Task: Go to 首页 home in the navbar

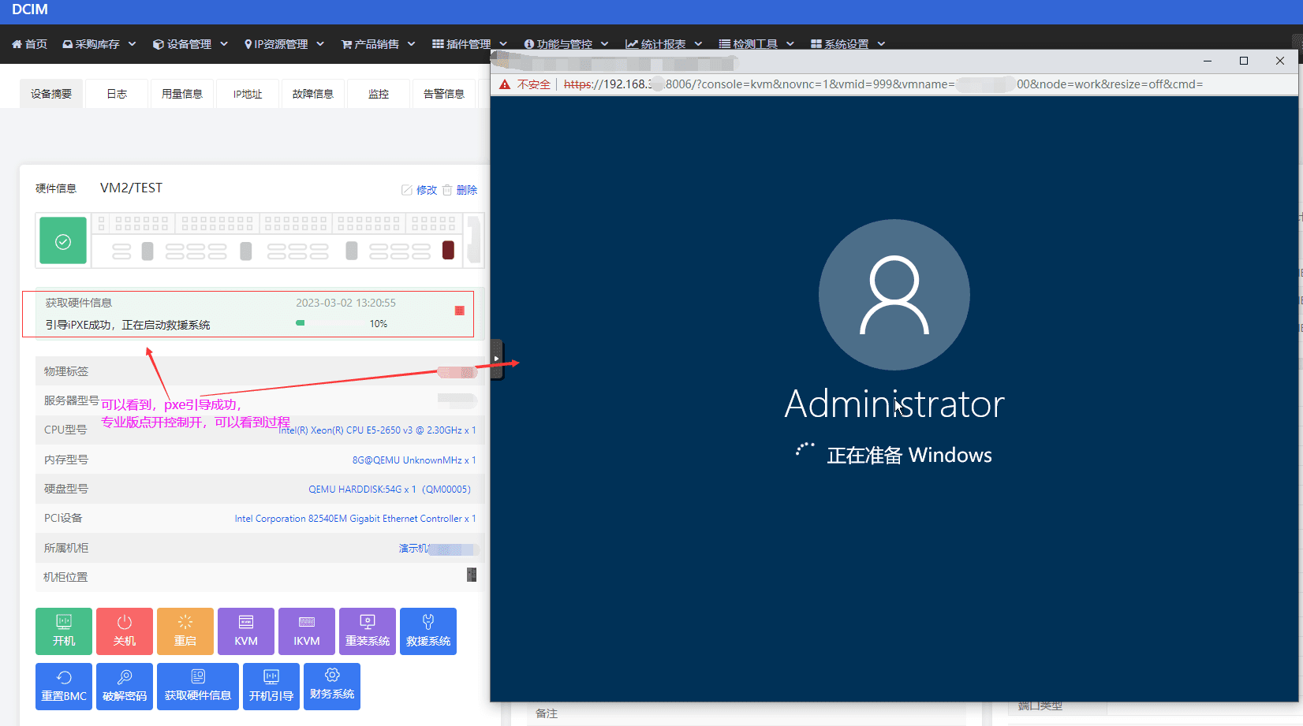Action: 30,44
